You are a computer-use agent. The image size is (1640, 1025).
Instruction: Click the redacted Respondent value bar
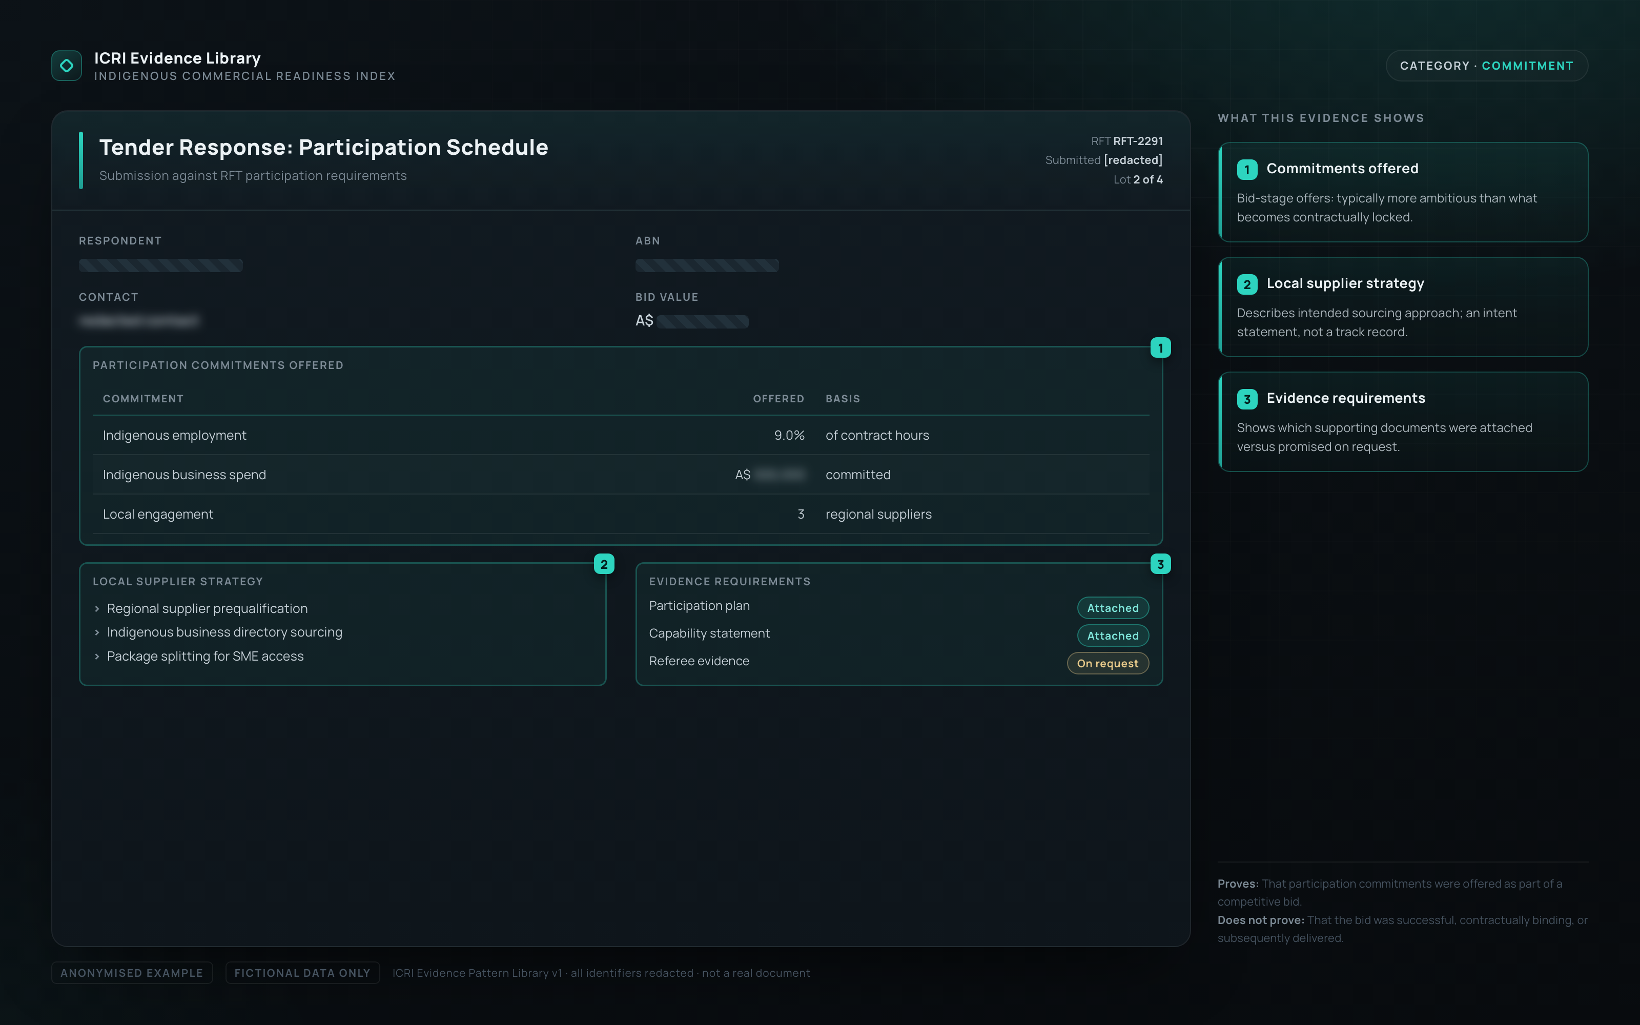point(160,265)
